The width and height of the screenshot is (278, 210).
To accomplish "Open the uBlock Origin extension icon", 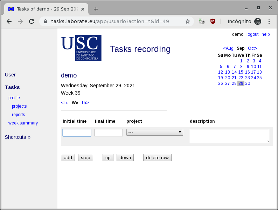I will tap(213, 21).
